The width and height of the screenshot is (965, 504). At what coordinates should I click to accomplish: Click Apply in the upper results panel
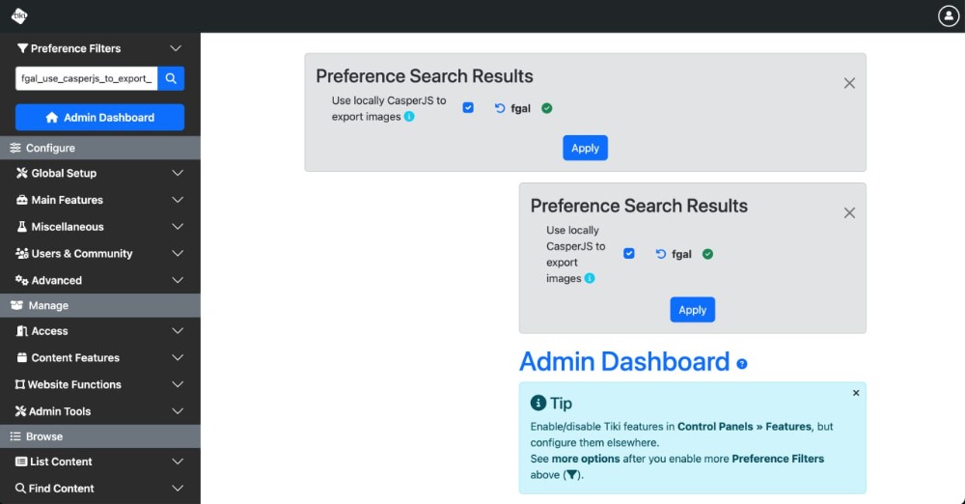[x=586, y=148]
